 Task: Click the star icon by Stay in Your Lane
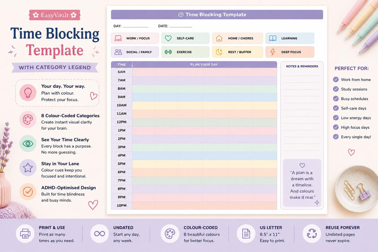[28, 167]
